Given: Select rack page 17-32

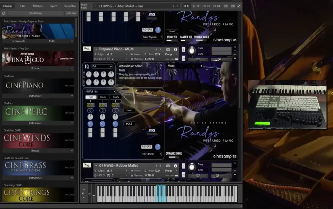Looking at the screenshot, I should click(x=196, y=6).
